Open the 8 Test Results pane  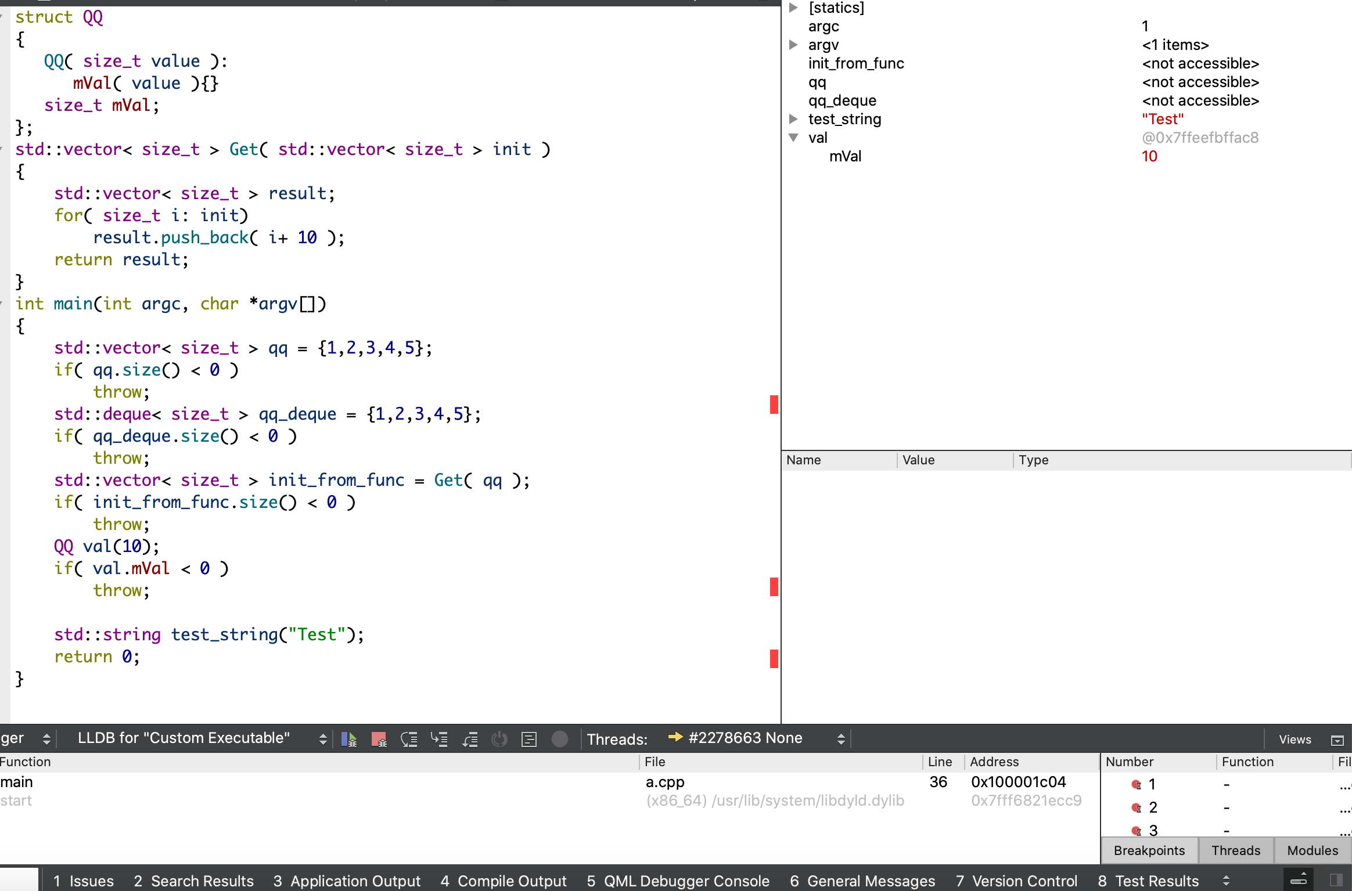coord(1148,881)
